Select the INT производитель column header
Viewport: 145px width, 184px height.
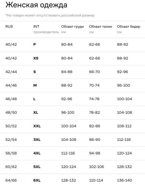[46, 29]
